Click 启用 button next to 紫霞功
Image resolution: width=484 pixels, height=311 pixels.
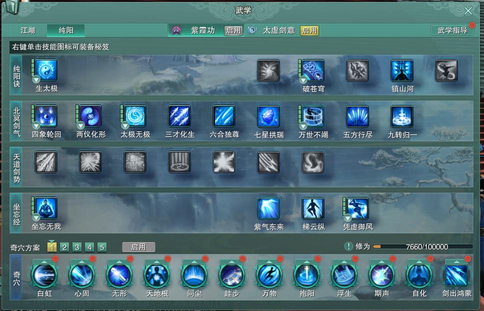click(233, 30)
